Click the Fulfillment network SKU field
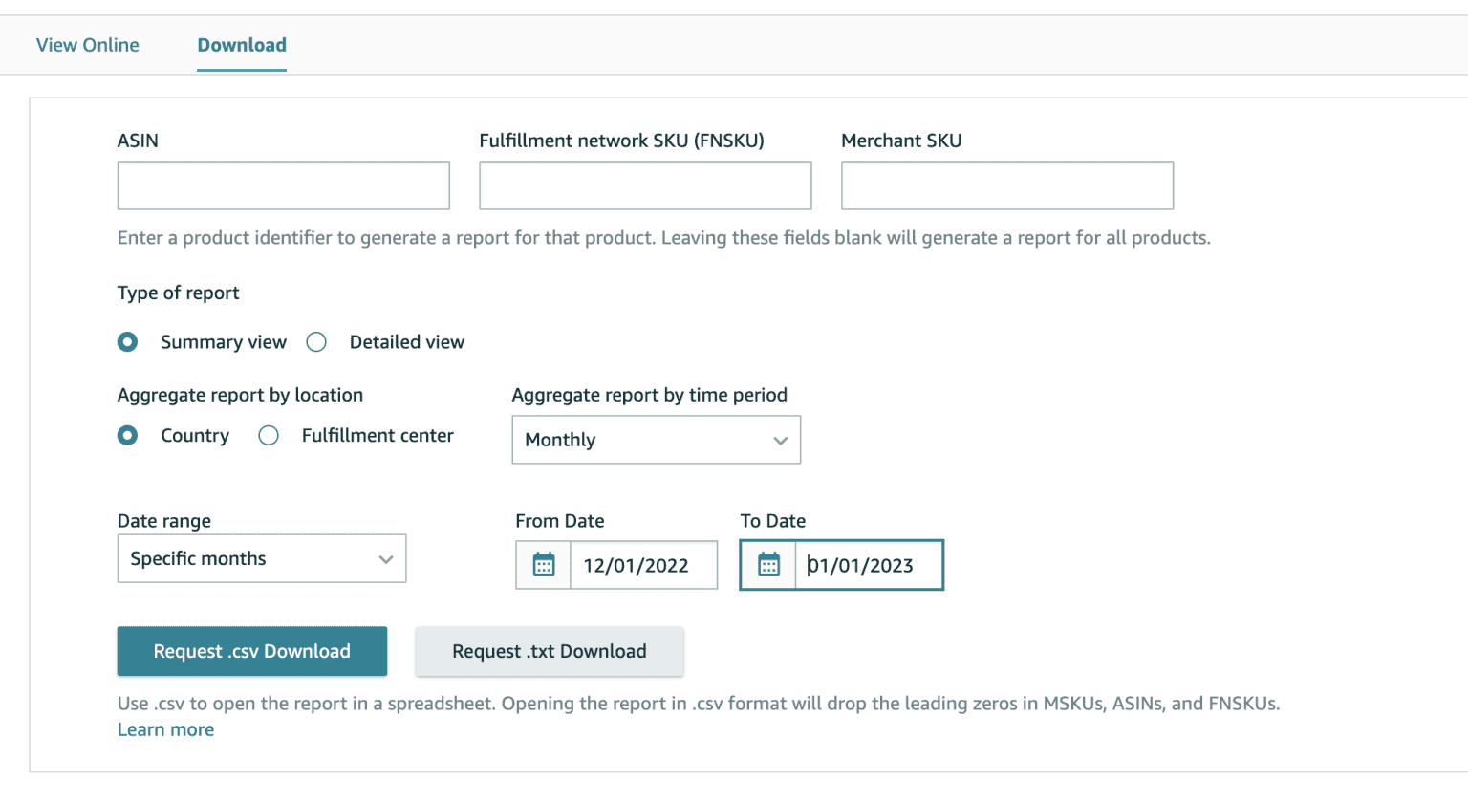Image resolution: width=1468 pixels, height=804 pixels. [x=644, y=185]
